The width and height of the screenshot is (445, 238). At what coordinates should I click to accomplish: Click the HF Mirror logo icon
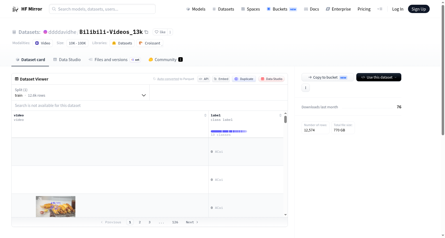pos(15,9)
